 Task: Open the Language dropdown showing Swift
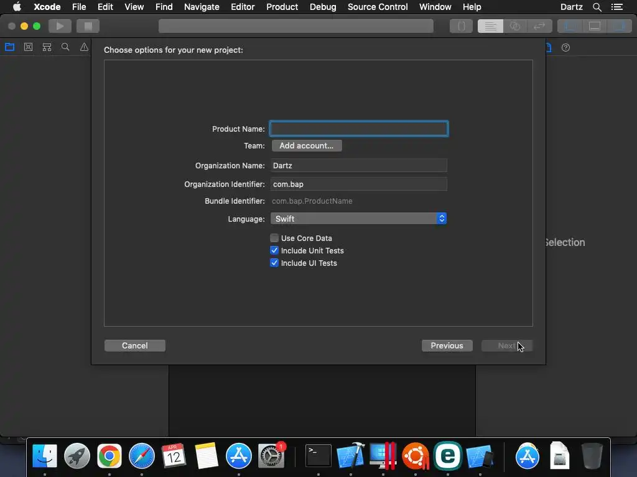(x=359, y=219)
